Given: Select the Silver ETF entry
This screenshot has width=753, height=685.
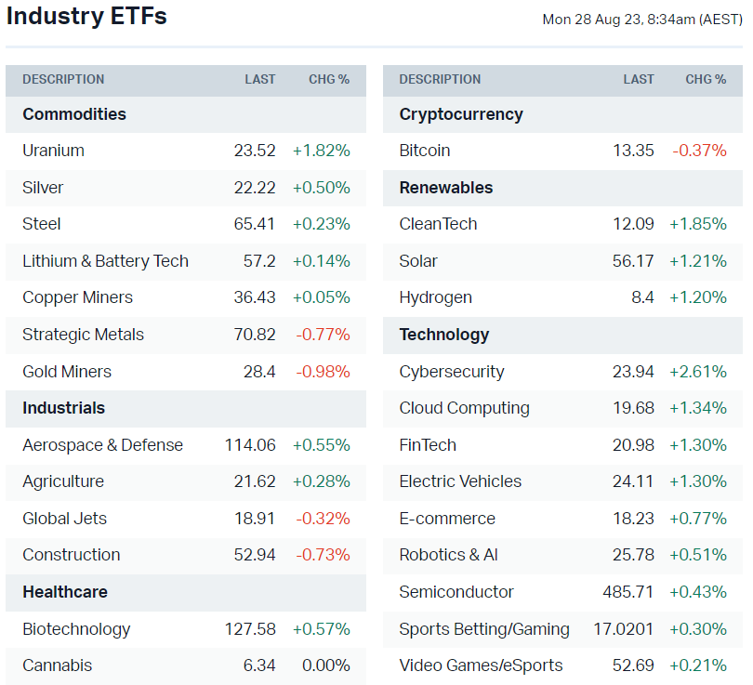Looking at the screenshot, I should [x=43, y=188].
